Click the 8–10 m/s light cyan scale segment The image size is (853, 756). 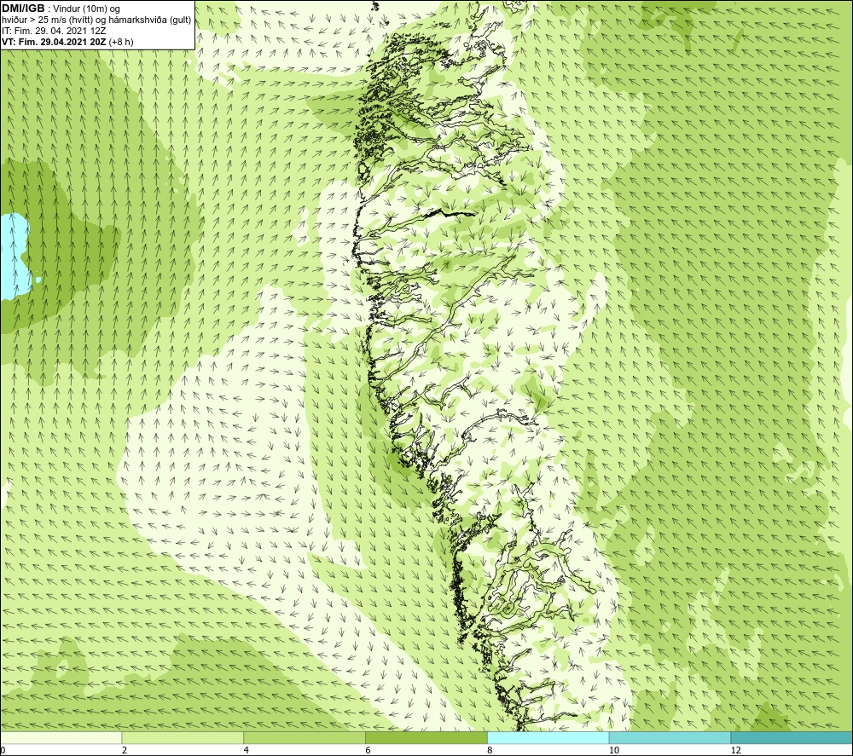(x=548, y=737)
